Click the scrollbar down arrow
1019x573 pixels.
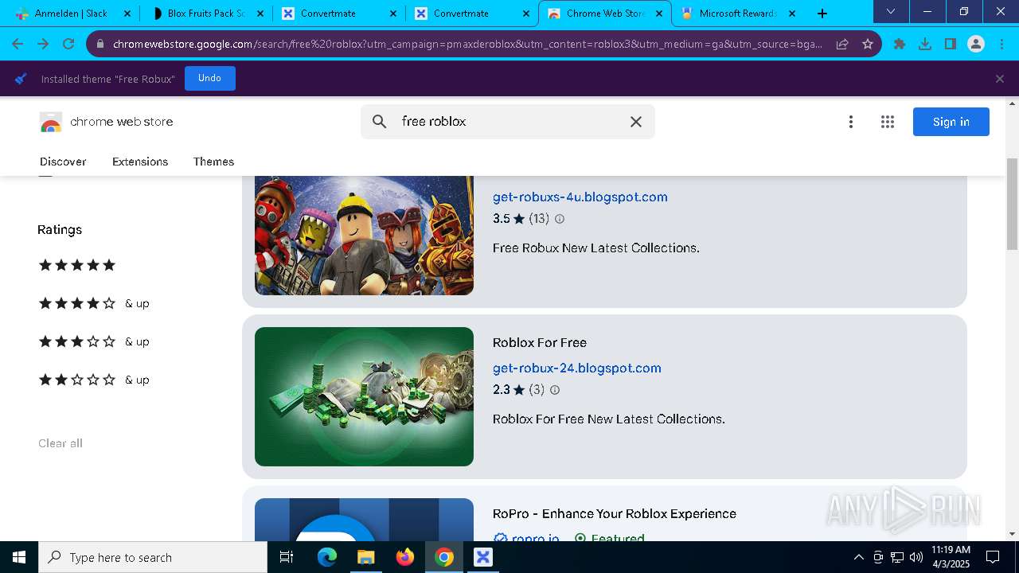pos(1013,534)
